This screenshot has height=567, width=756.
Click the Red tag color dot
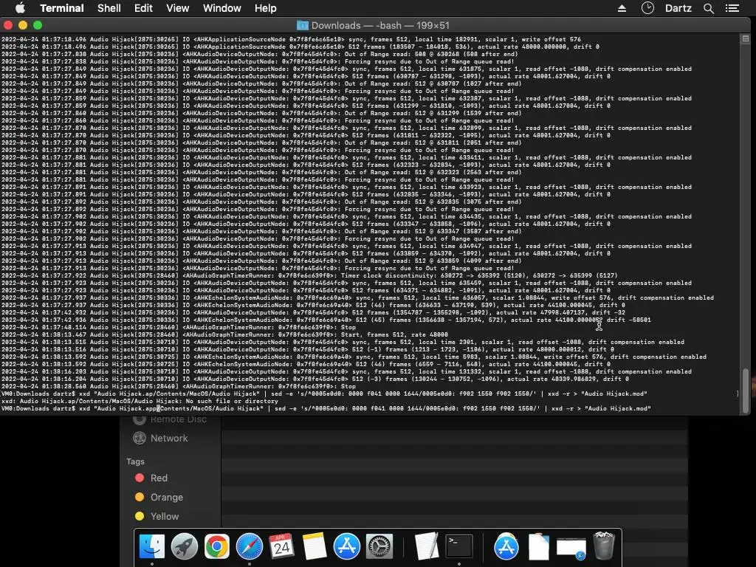click(140, 478)
